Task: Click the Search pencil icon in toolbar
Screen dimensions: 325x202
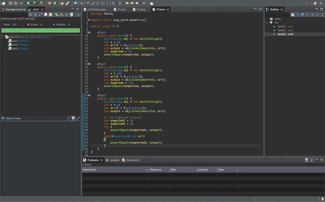Action: pos(68,3)
